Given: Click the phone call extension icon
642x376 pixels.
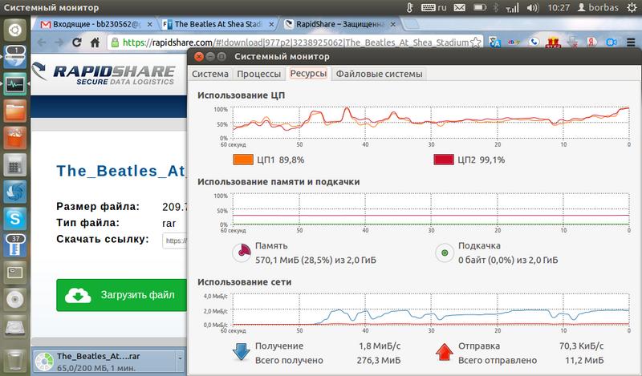Looking at the screenshot, I should pos(534,42).
